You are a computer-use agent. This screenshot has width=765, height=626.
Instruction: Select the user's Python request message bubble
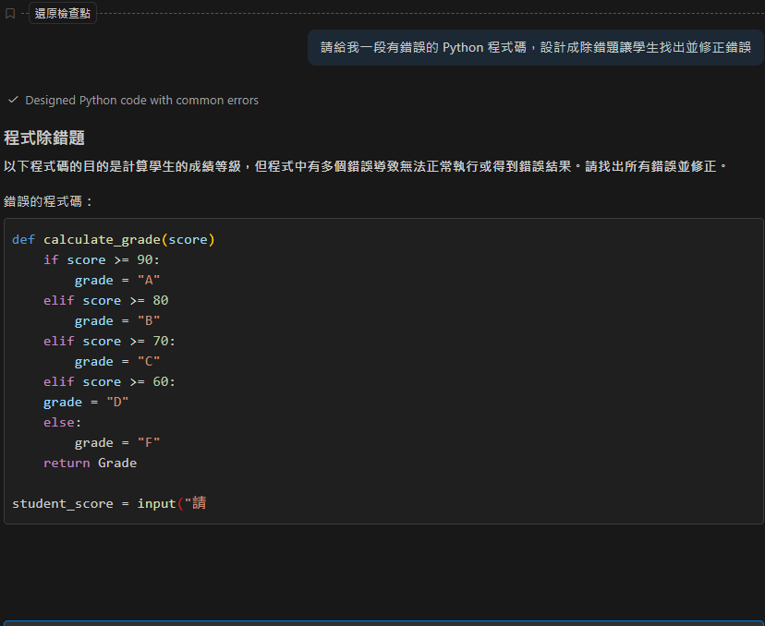click(535, 47)
